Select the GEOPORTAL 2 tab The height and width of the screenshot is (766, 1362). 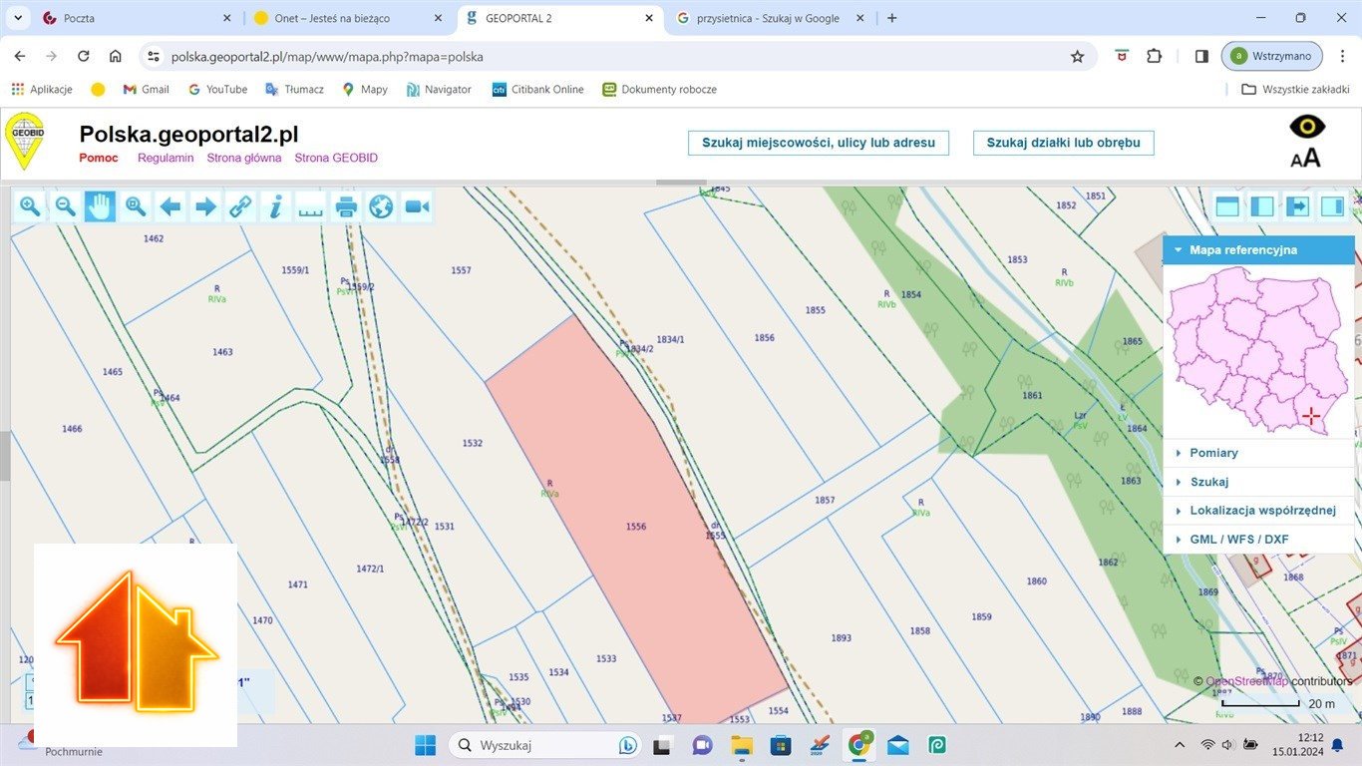point(558,18)
